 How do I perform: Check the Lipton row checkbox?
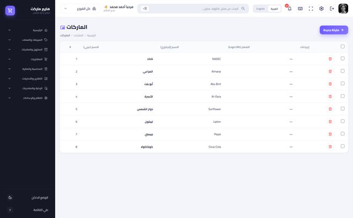click(343, 121)
